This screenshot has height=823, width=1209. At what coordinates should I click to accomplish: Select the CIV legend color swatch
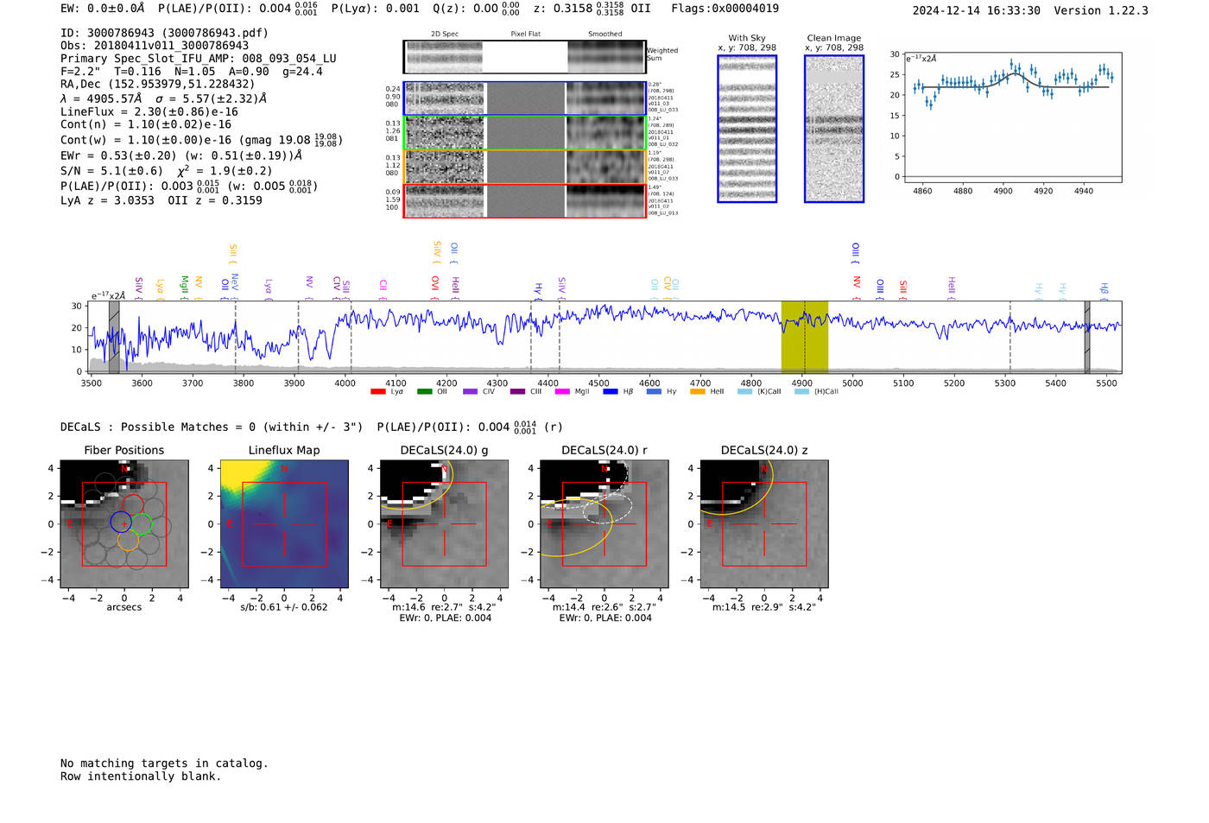click(x=470, y=392)
